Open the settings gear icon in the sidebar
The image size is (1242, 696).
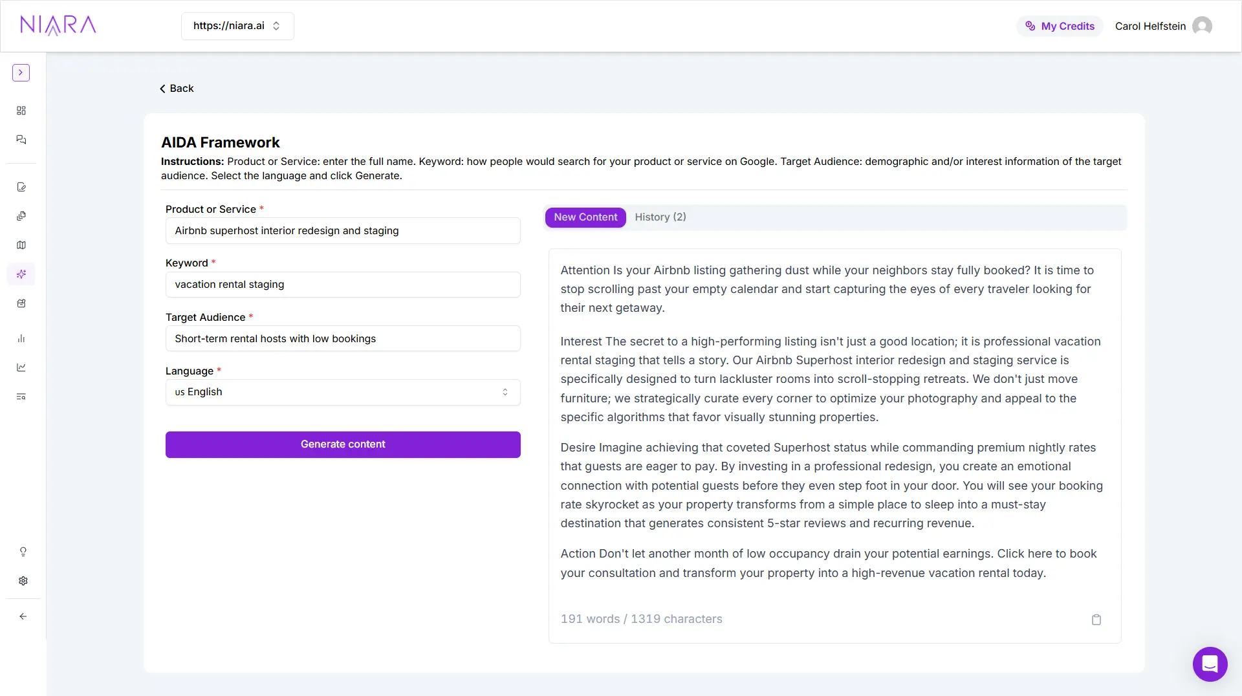(23, 581)
